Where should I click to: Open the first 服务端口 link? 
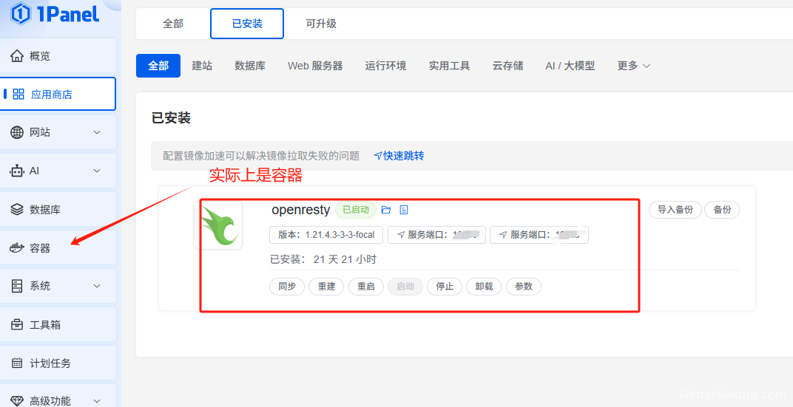[436, 235]
